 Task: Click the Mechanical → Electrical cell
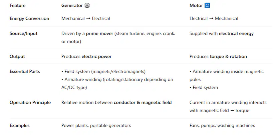(86, 19)
